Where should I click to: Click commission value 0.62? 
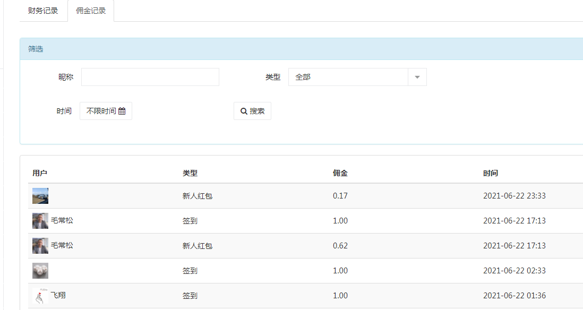(x=340, y=246)
